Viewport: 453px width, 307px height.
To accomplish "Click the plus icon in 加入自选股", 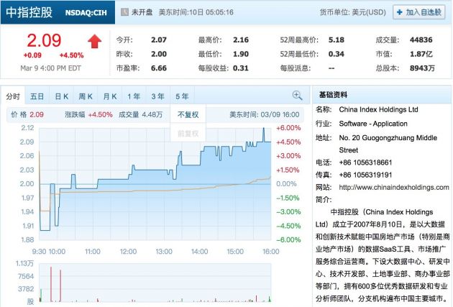I will [x=400, y=12].
